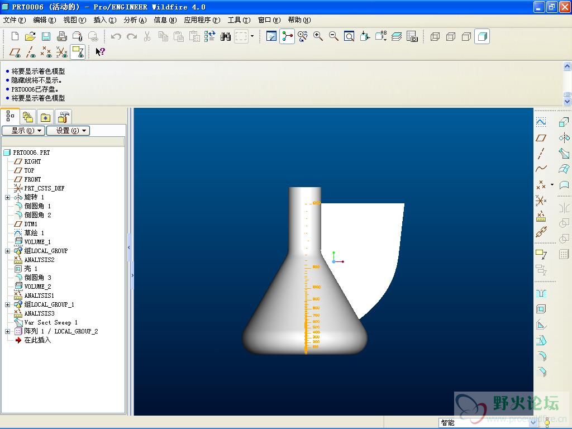Open the 应用程序 menu
572x429 pixels.
(202, 20)
